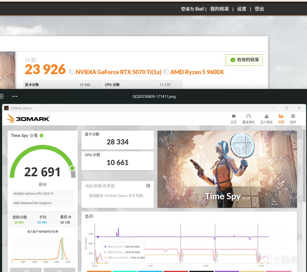
Task: Click the leftmost icon in the image viewer bar
Action: pos(1,96)
